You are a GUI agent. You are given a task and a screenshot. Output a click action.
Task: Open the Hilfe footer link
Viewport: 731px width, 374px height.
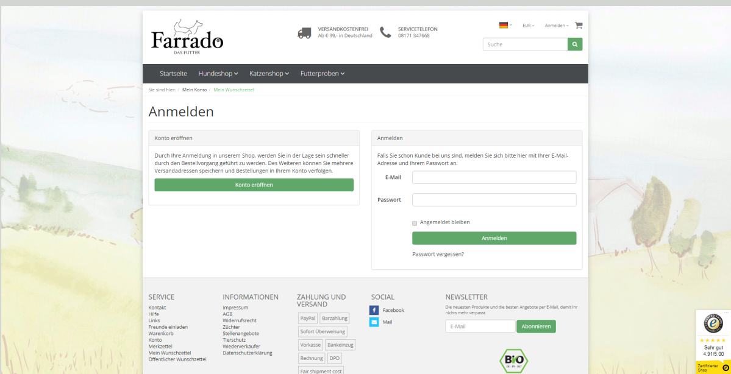click(154, 314)
